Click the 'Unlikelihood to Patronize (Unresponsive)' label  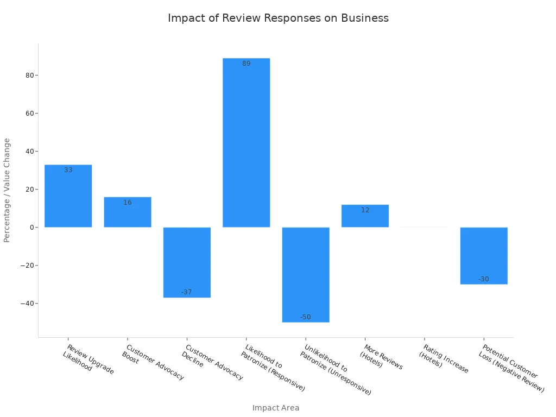pos(336,369)
